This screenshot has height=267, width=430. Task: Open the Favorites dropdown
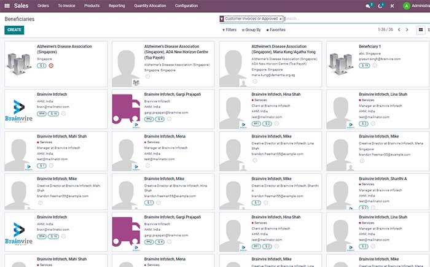click(x=276, y=29)
